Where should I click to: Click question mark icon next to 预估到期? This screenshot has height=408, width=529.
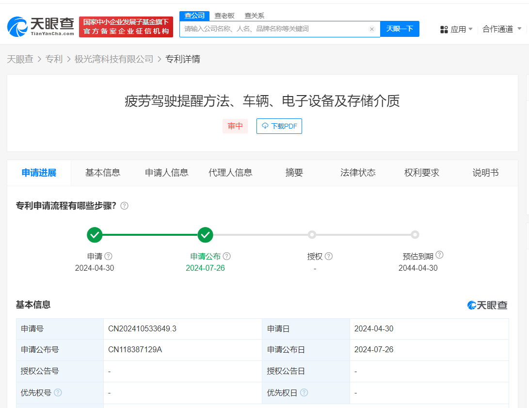coord(439,254)
